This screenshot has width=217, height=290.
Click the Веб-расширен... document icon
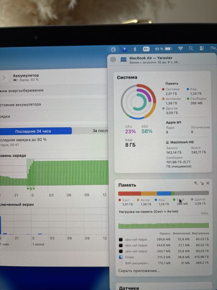(121, 263)
